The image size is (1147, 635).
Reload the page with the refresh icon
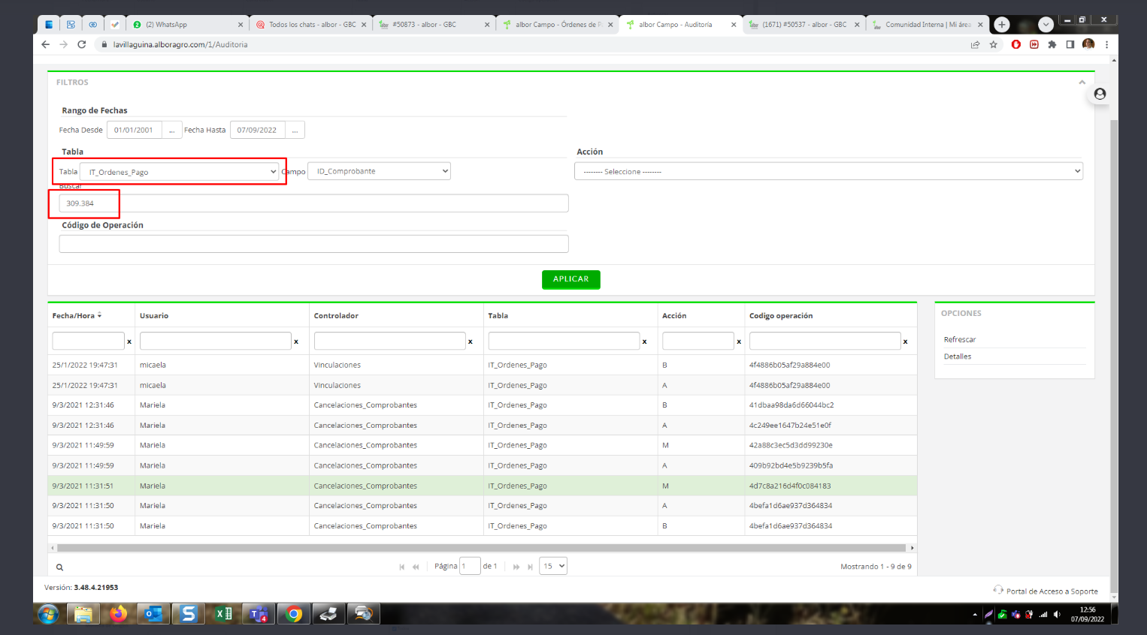pyautogui.click(x=81, y=44)
